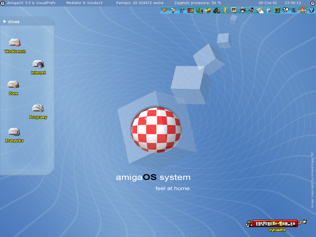Click the film strip hourglass icon
Viewport: 316px width, 237px height.
[190, 10]
